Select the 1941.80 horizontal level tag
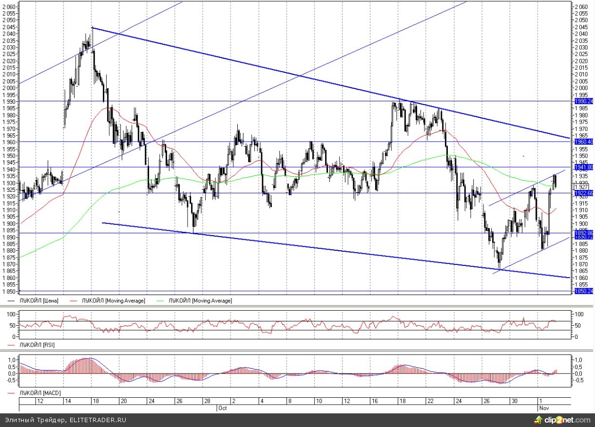 (583, 167)
